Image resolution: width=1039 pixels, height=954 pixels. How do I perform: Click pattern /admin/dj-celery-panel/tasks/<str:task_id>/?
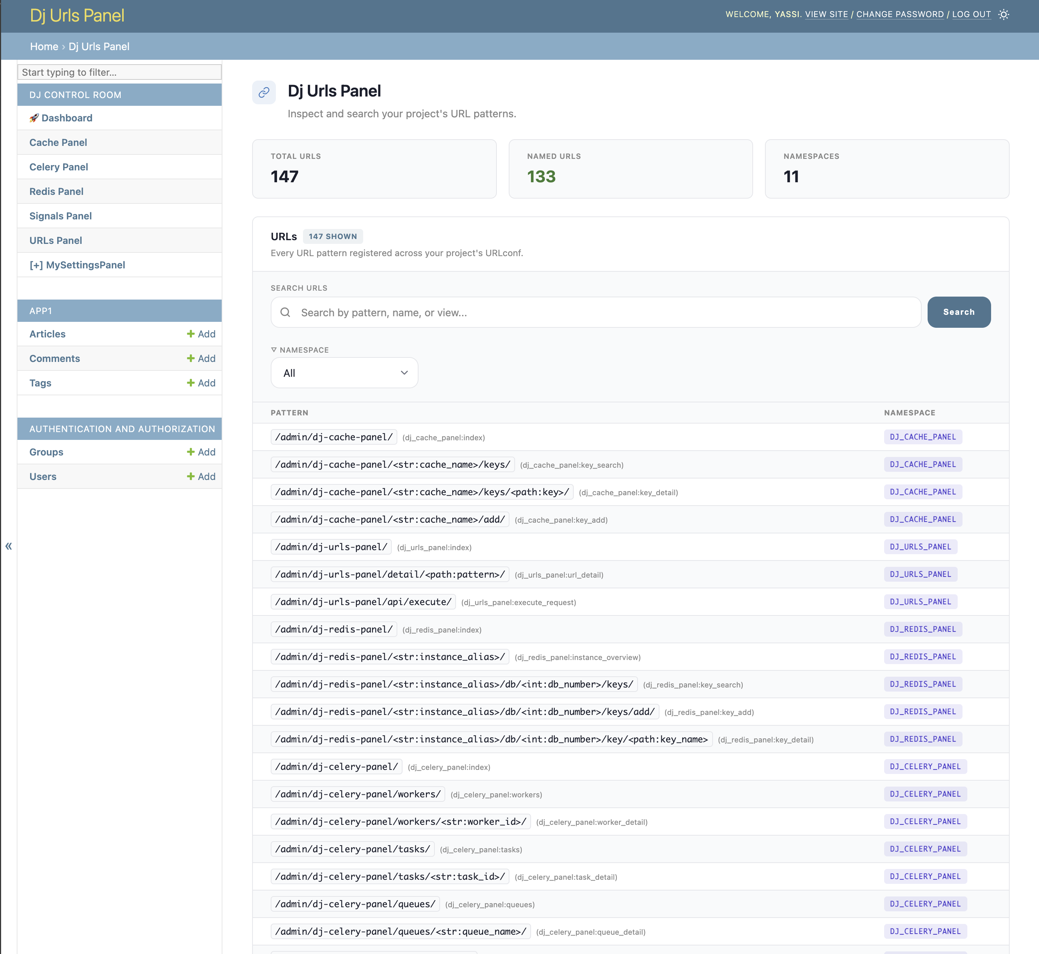pos(390,876)
